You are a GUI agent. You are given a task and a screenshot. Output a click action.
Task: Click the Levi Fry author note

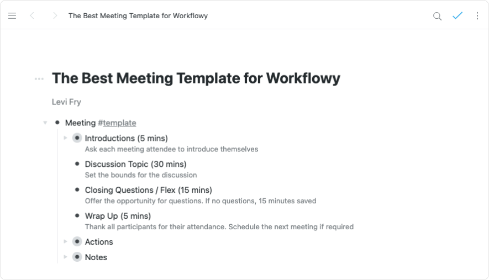(66, 102)
